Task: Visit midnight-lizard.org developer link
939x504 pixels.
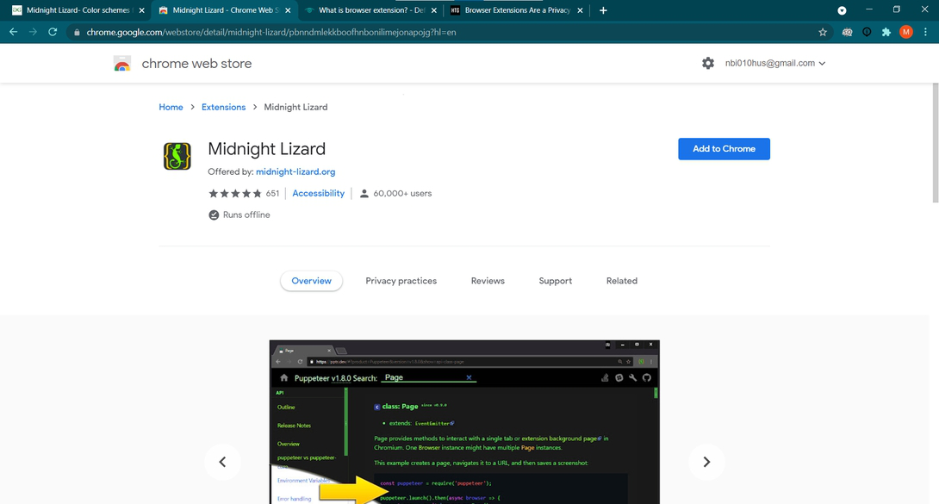Action: 295,171
